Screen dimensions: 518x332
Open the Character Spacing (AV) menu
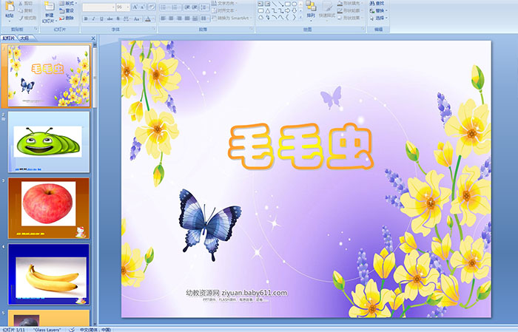click(x=127, y=19)
